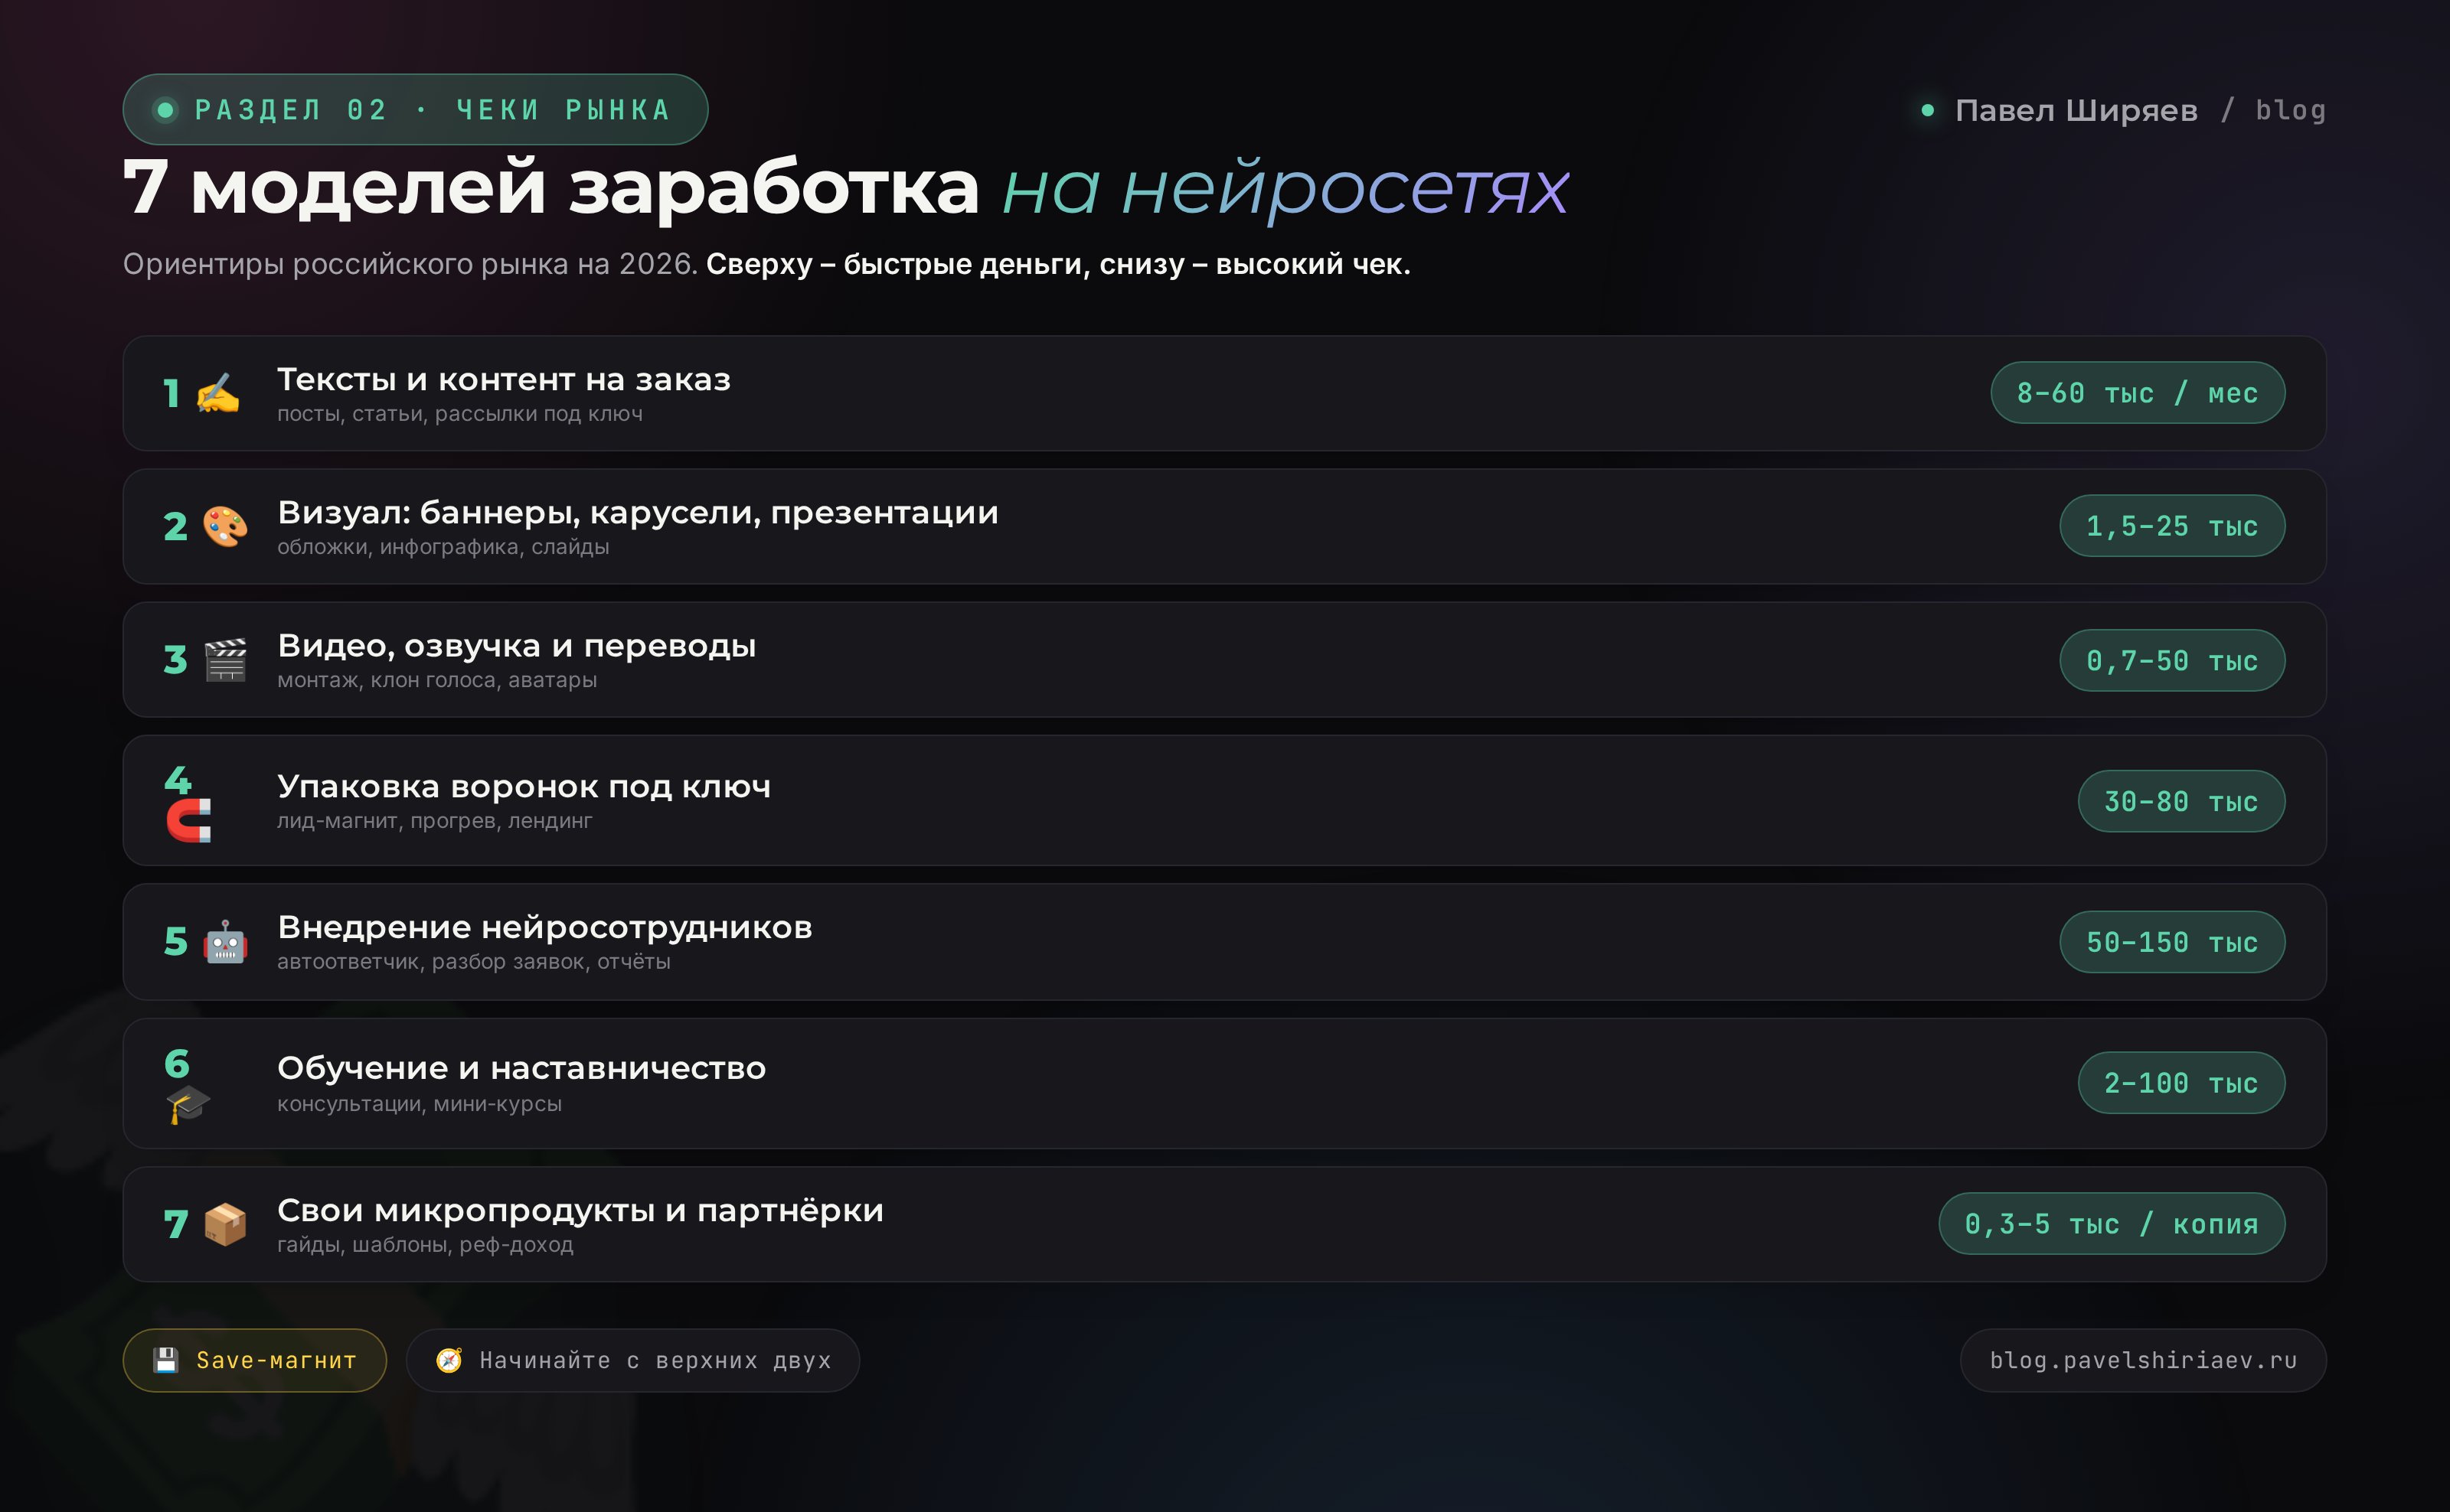Click the graduation cap emoji in row 6
Screen dimensions: 2450x1512
pyautogui.click(x=188, y=1105)
